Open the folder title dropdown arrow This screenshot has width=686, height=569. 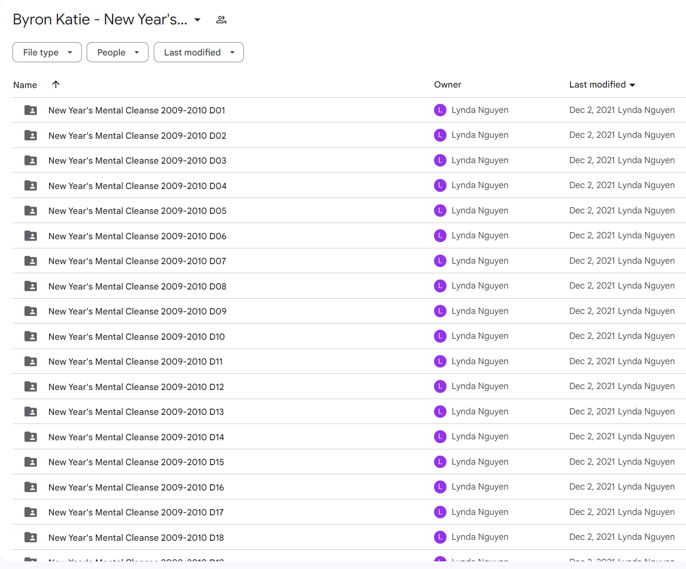click(x=197, y=20)
